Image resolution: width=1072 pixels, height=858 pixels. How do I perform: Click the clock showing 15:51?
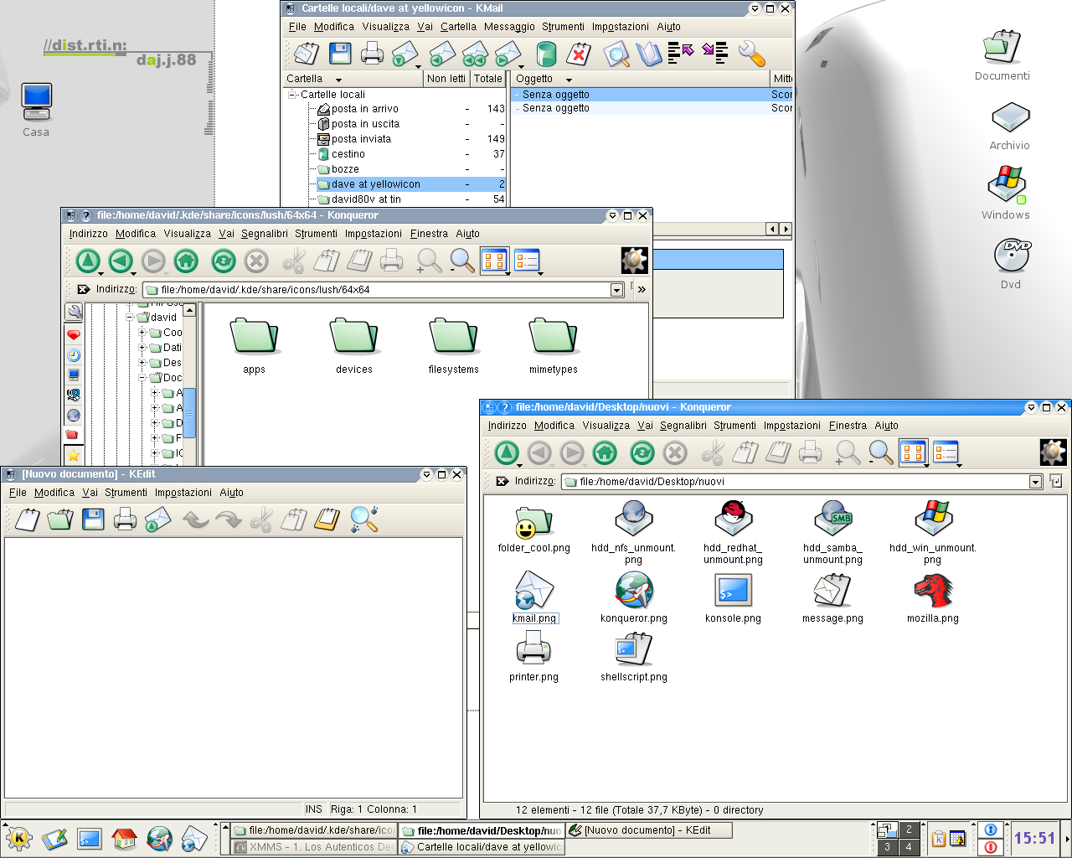(1035, 838)
